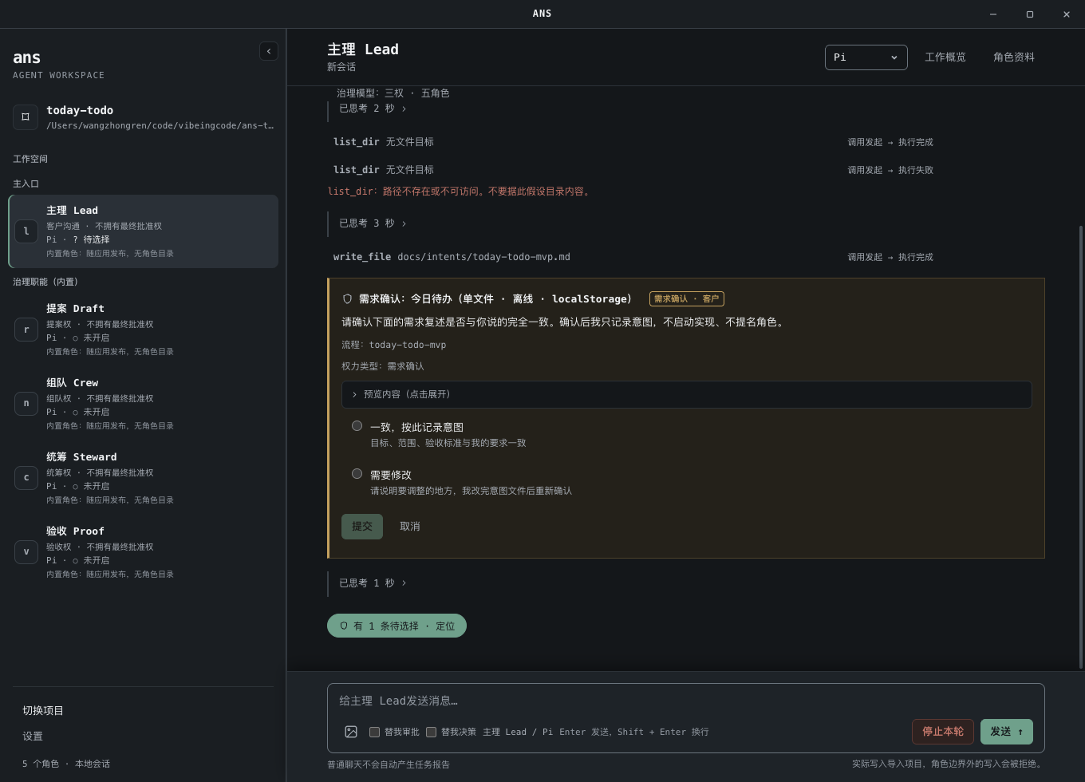Select 组队 Crew role in sidebar
1085x782 pixels.
[144, 404]
